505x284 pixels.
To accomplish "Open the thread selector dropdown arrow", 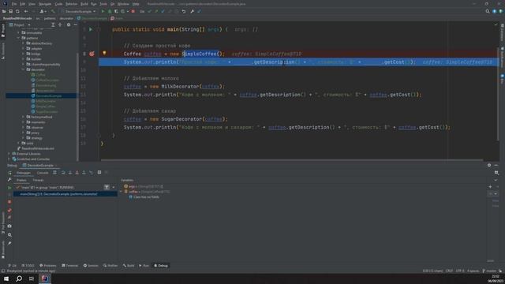I will pyautogui.click(x=114, y=187).
